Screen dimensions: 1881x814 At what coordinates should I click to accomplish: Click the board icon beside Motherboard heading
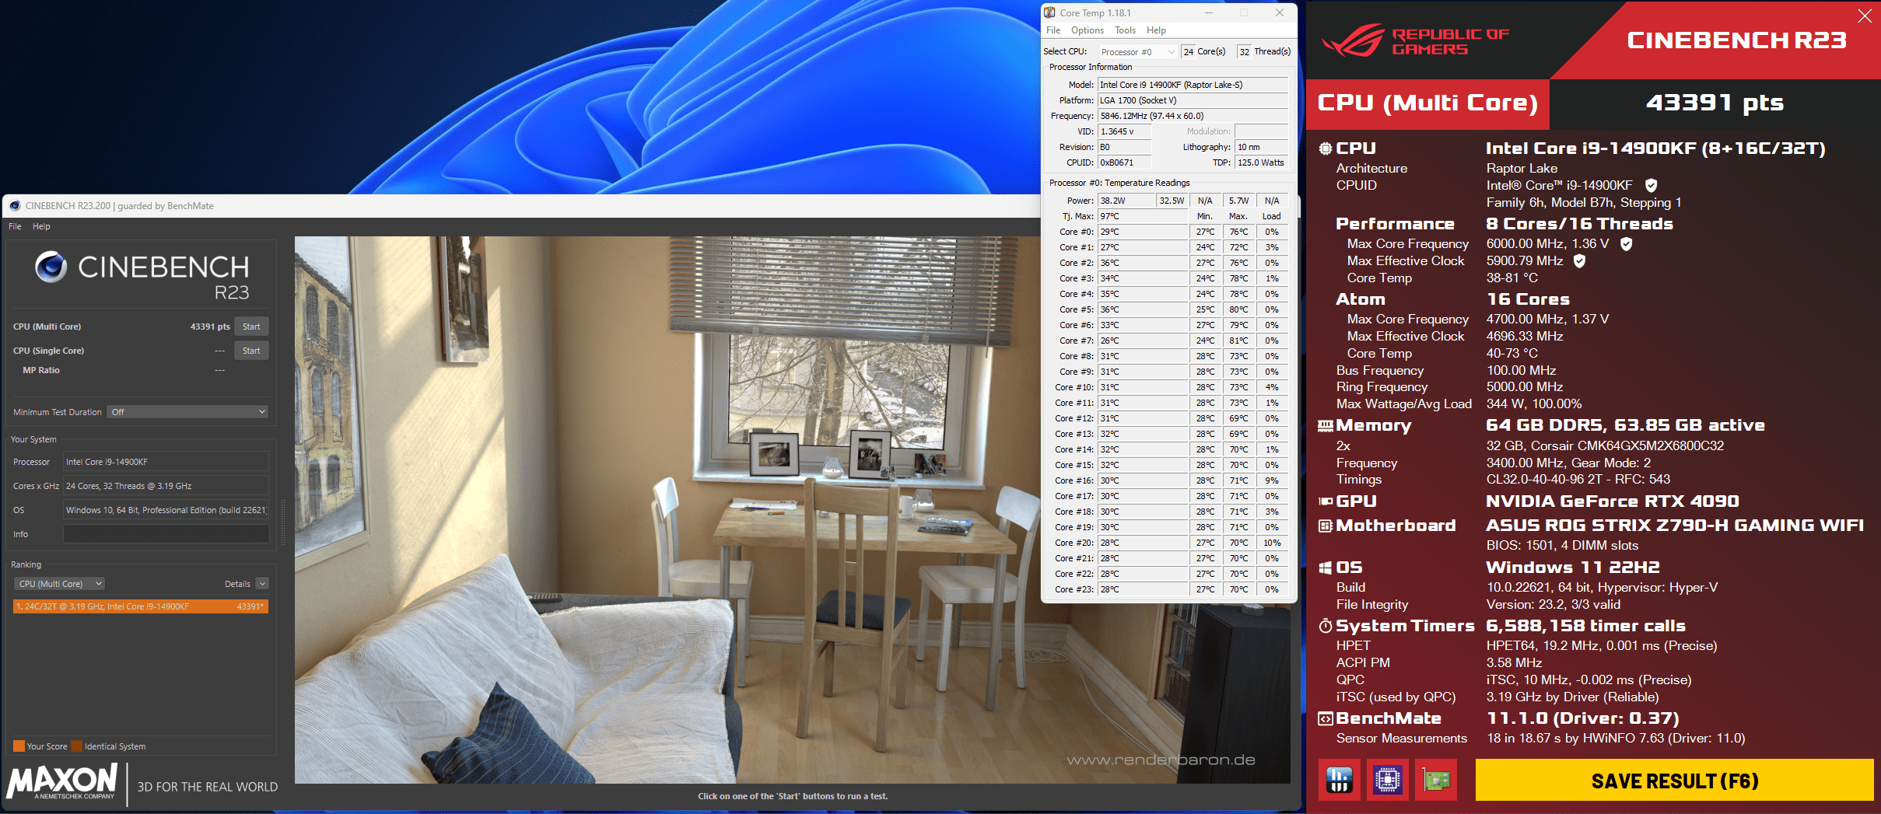pyautogui.click(x=1326, y=526)
